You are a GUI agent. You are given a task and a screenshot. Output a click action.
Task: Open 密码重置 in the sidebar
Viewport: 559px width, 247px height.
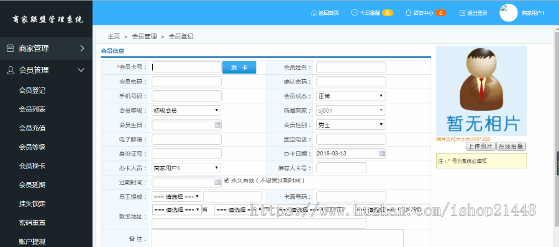(32, 223)
